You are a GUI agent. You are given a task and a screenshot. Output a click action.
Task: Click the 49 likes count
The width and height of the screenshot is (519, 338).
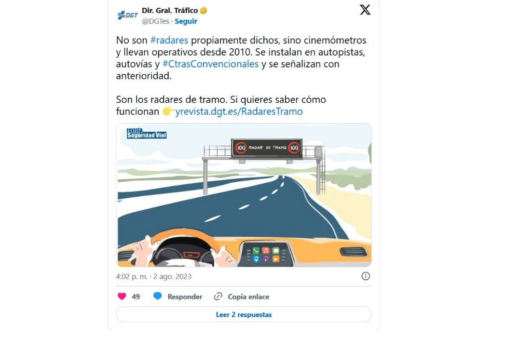pos(135,296)
